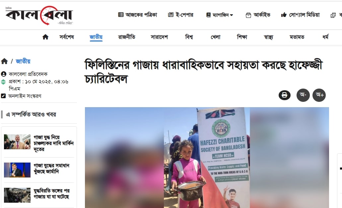Screen dimensions: 342x208
Task: Click the Kalbela newspaper logo
Action: 39,15
